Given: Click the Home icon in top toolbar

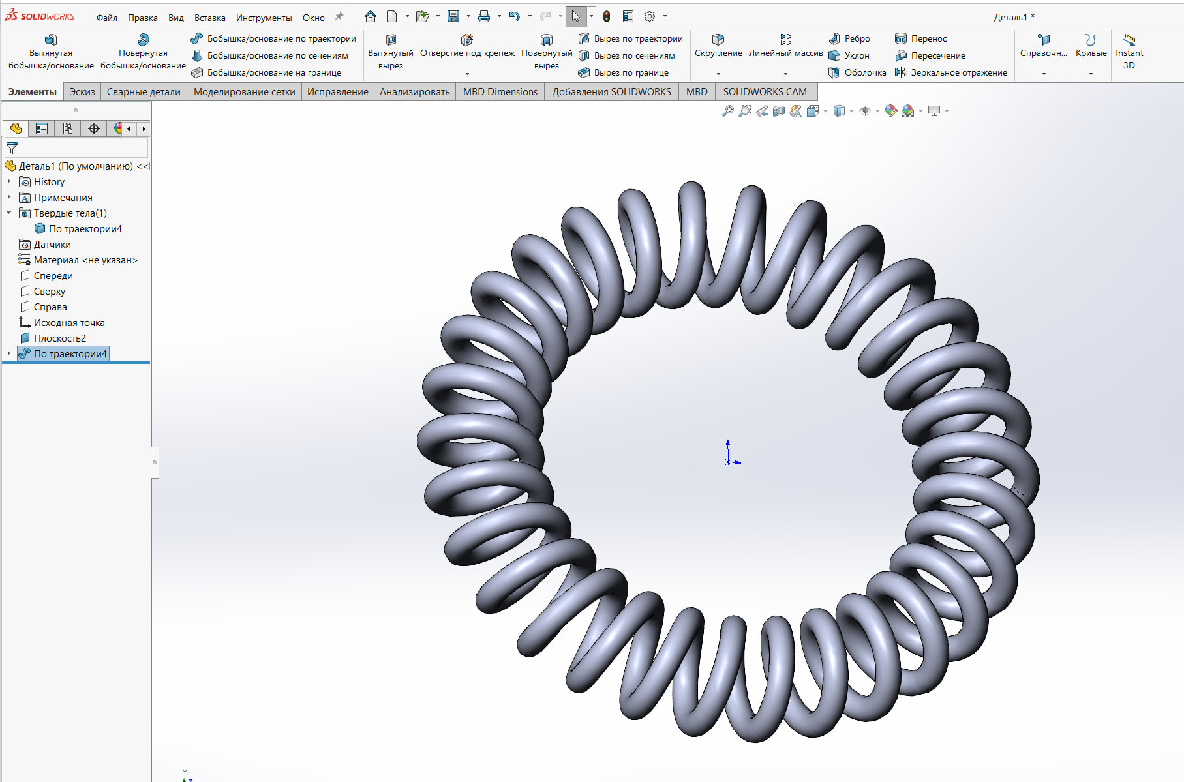Looking at the screenshot, I should coord(370,17).
